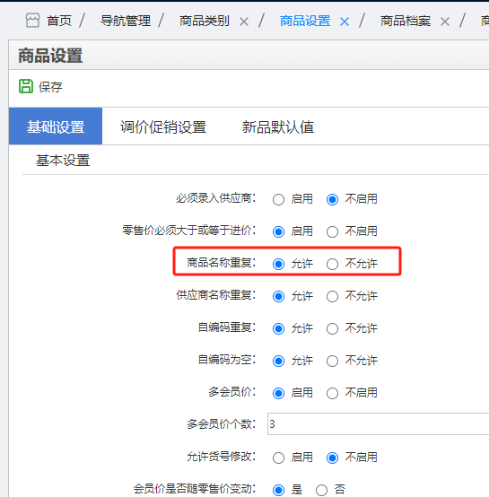489x497 pixels.
Task: Open the 首页 tab
Action: point(59,21)
